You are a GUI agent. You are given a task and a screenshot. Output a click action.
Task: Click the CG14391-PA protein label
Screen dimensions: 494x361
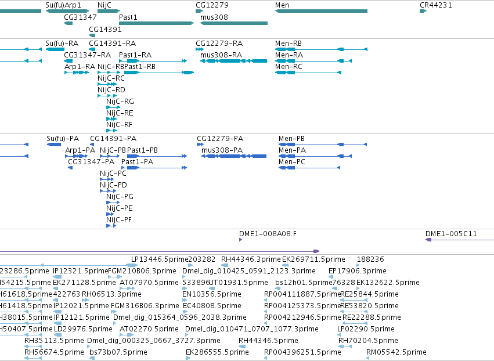pos(113,139)
